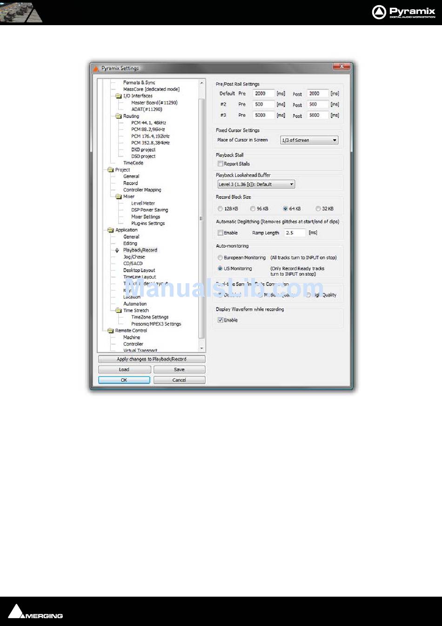This screenshot has height=626, width=442.
Task: Select Formats & Sync settings page
Action: pyautogui.click(x=139, y=82)
